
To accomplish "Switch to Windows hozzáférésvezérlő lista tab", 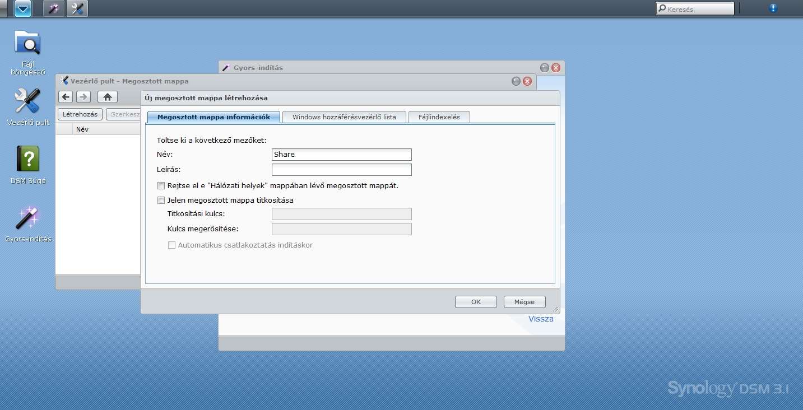I will tap(344, 117).
